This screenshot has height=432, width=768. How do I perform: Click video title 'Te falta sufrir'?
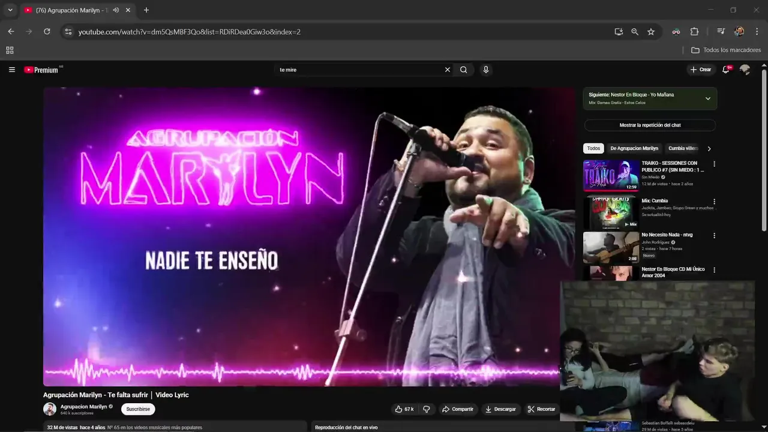tap(116, 395)
